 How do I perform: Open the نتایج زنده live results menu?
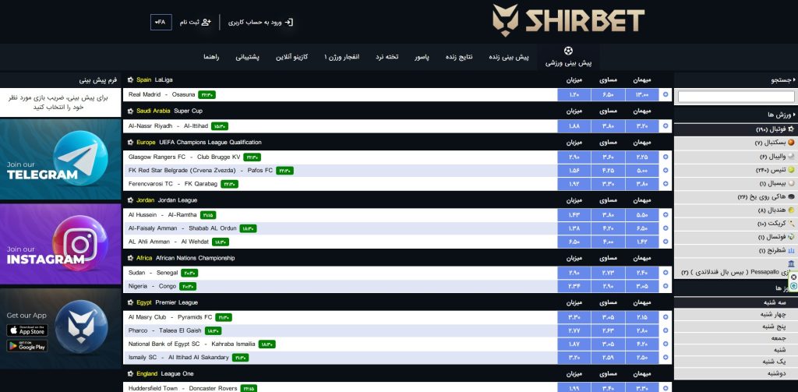click(459, 57)
